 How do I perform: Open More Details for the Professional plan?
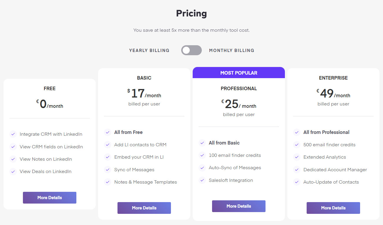[239, 206]
